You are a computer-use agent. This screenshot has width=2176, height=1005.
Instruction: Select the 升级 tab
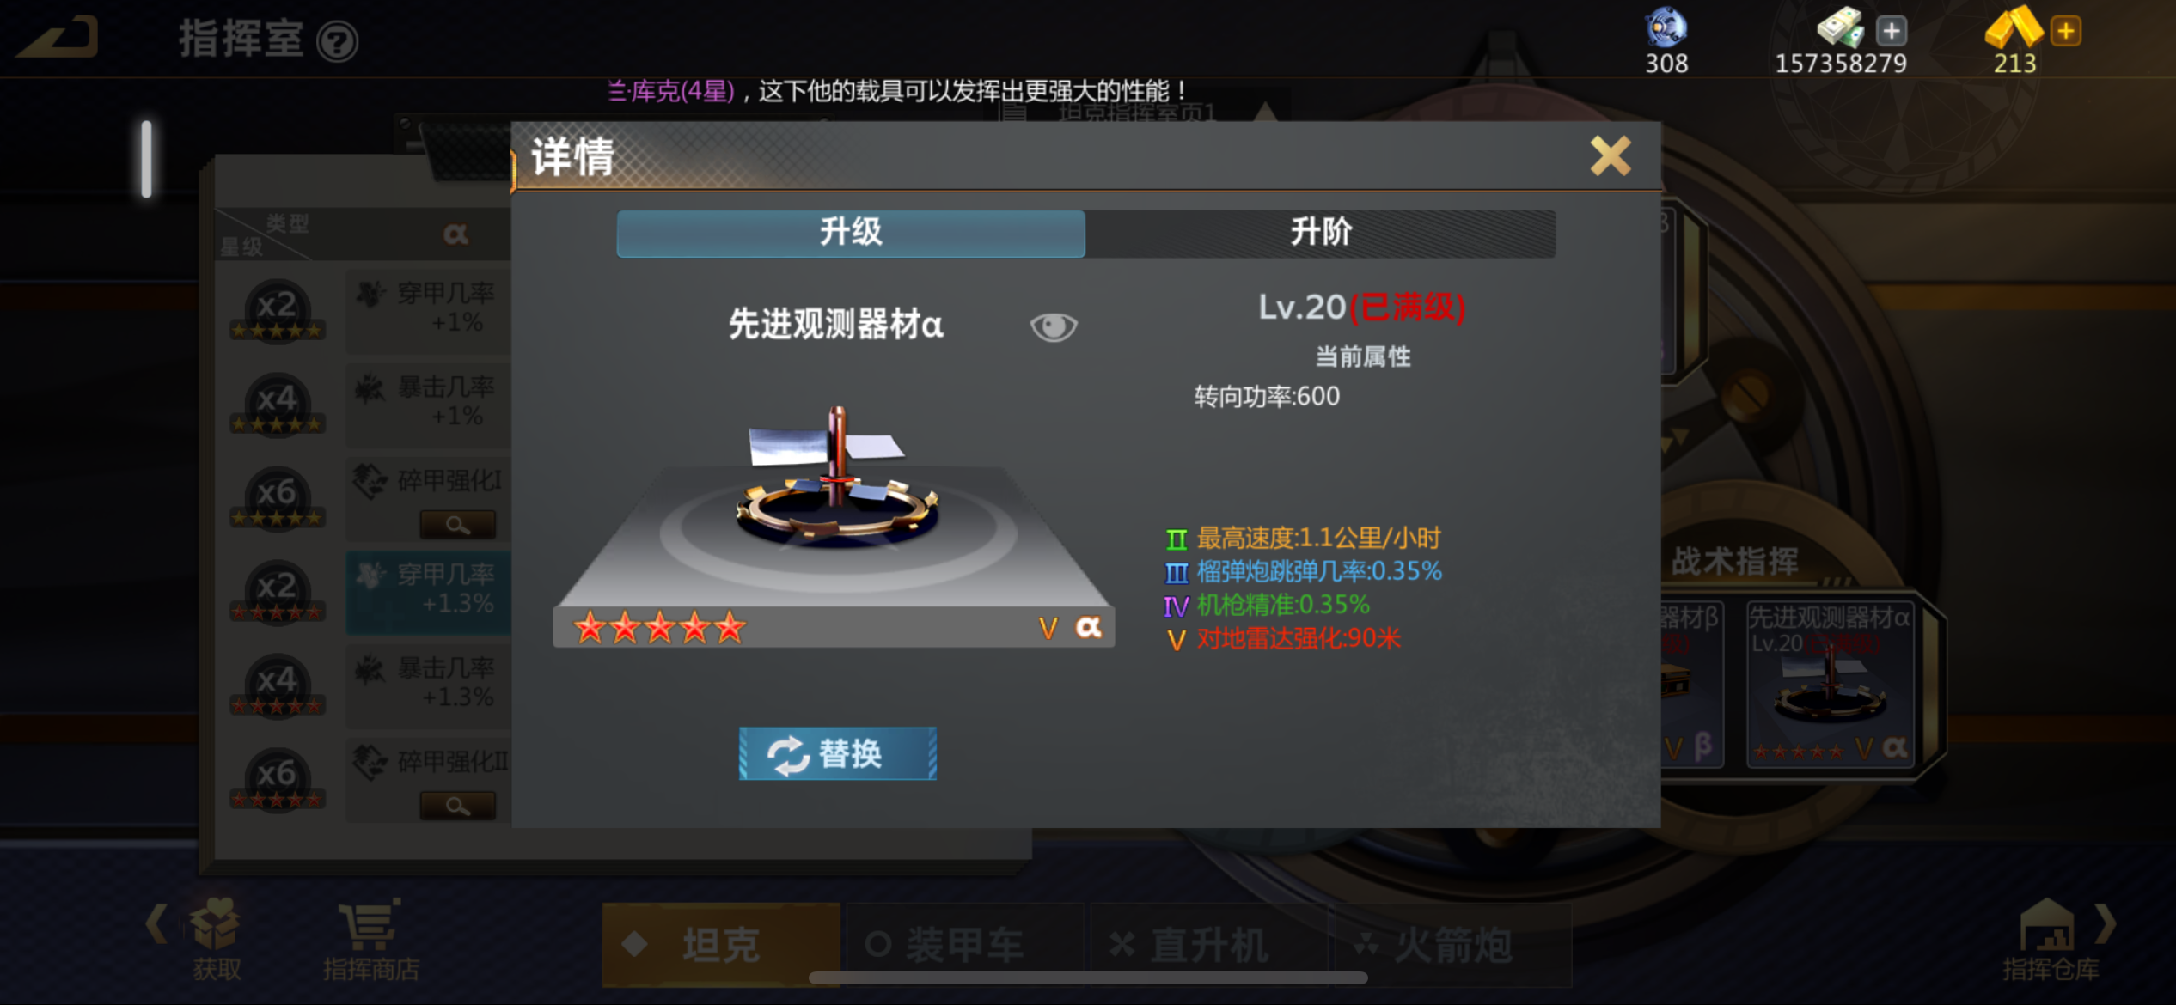point(851,233)
